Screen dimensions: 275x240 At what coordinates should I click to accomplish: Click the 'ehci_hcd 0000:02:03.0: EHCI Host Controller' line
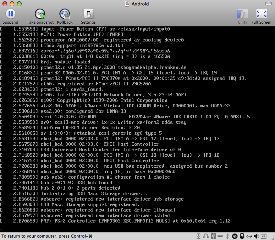click(x=100, y=144)
